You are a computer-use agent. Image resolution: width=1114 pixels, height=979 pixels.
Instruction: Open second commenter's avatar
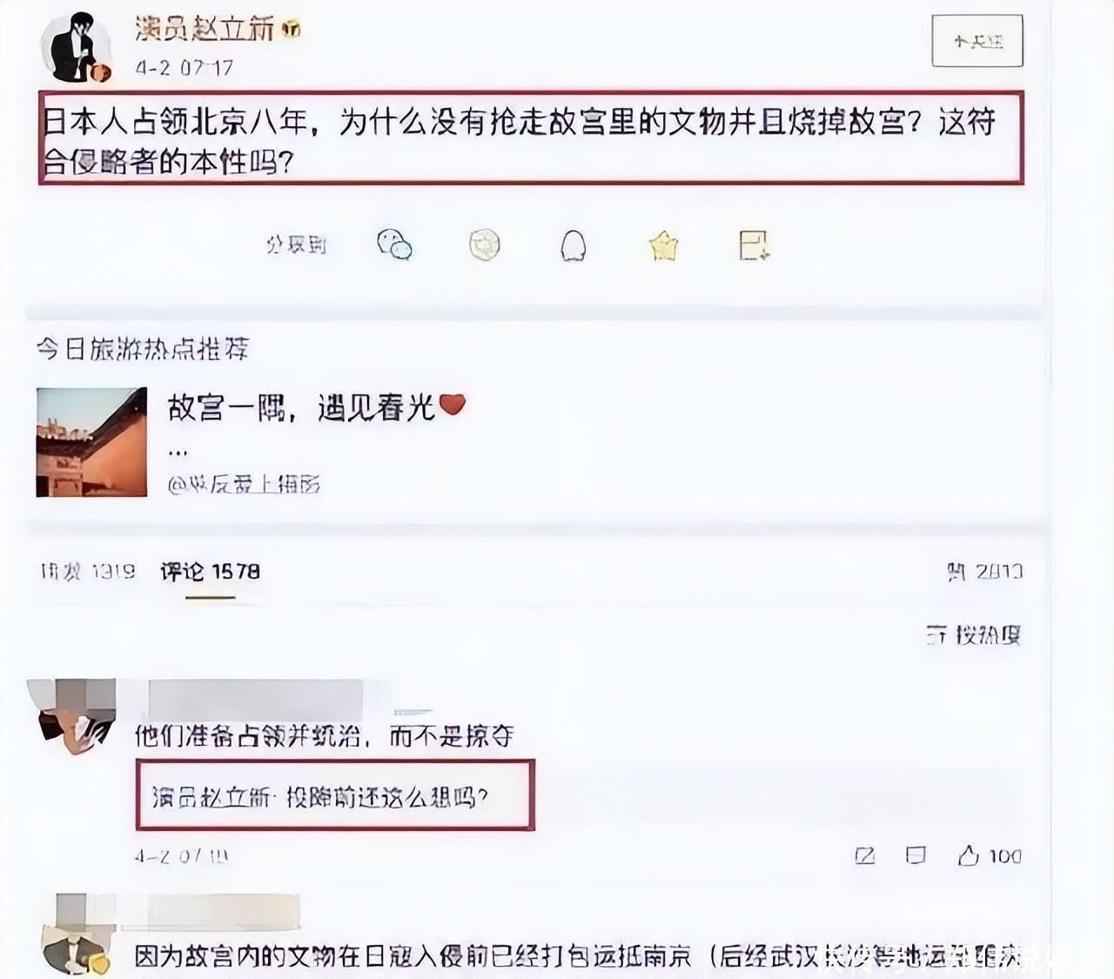[78, 933]
